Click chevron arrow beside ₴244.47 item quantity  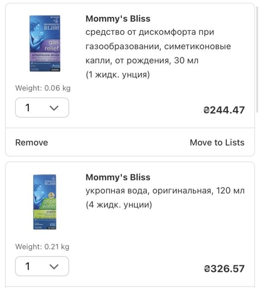coord(54,108)
